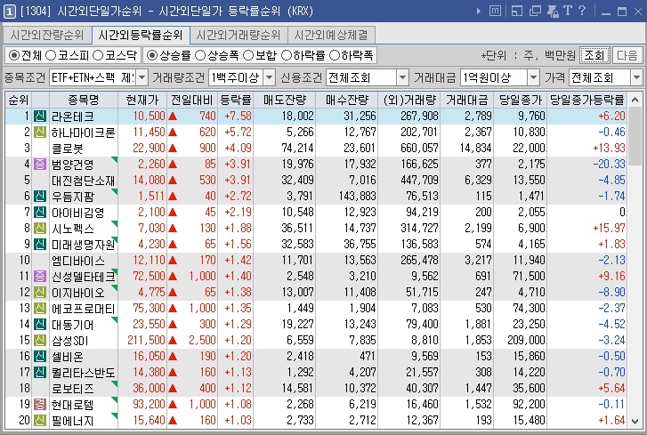This screenshot has width=647, height=435.
Task: Select stock name 로보티즈
Action: (x=73, y=389)
